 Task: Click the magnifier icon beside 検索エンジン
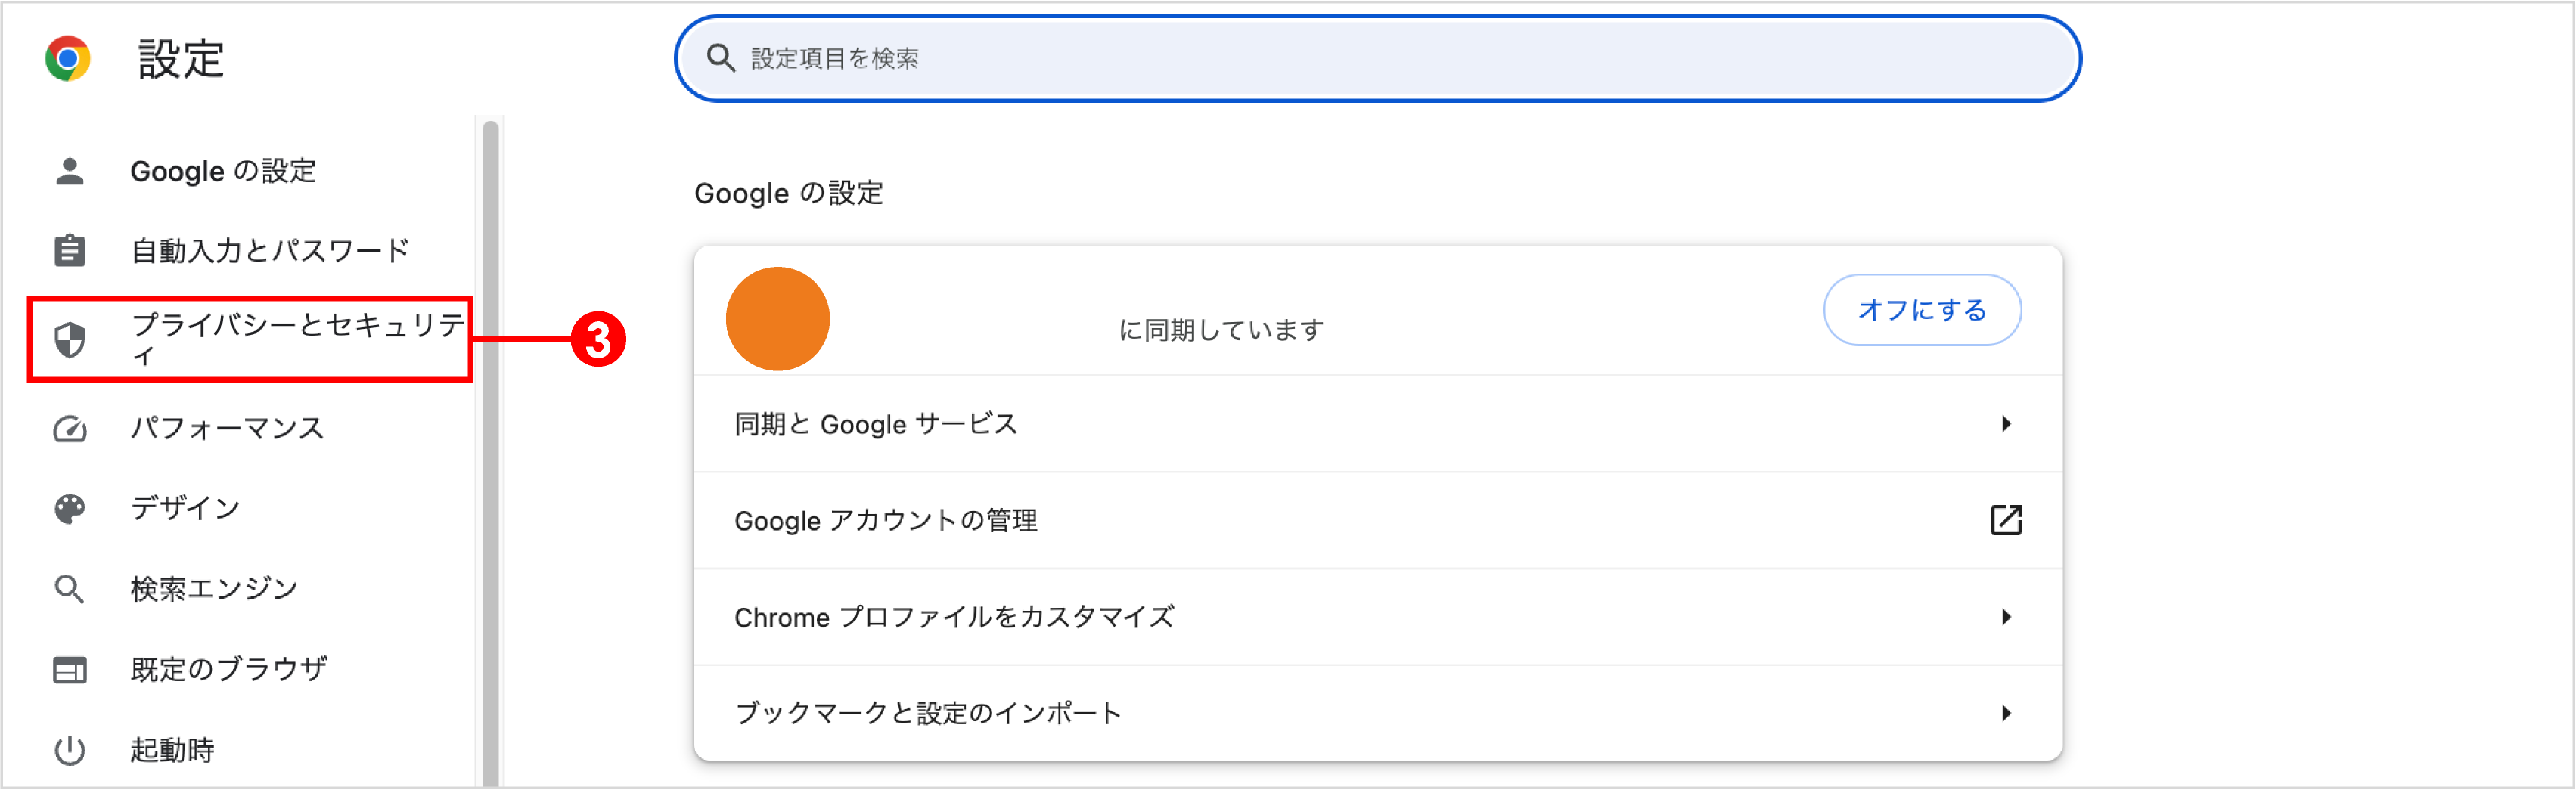pos(69,588)
